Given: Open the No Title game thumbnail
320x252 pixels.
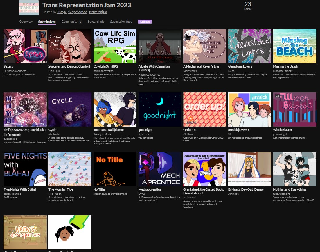Looking at the screenshot, I should (x=115, y=169).
